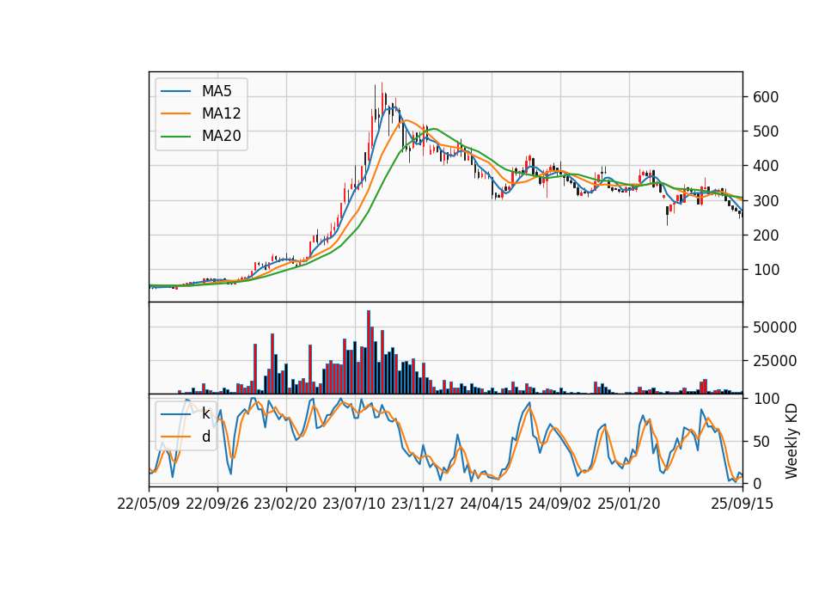Image resolution: width=825 pixels, height=593 pixels.
Task: Click the 50000 volume axis label
Action: [775, 327]
